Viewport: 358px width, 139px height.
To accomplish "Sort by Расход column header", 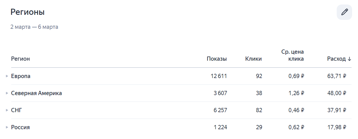I will tap(336, 59).
